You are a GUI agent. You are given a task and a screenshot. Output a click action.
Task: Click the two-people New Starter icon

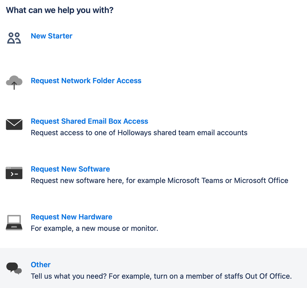coord(14,38)
